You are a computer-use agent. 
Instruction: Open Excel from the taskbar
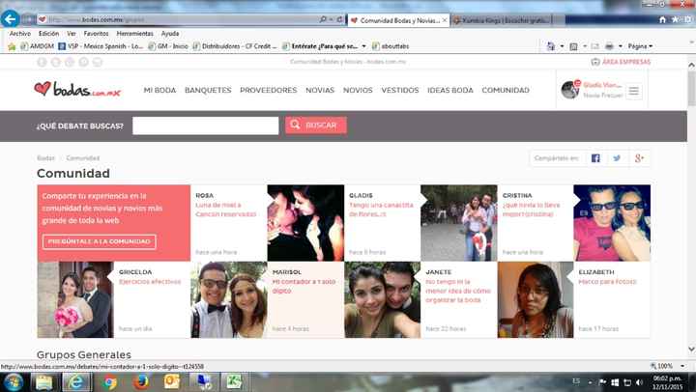[x=234, y=381]
